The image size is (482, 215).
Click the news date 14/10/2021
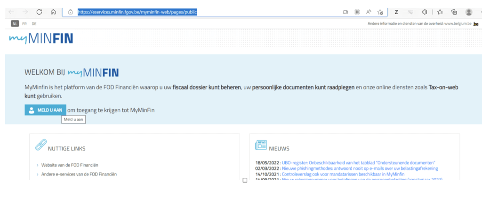[x=267, y=174]
